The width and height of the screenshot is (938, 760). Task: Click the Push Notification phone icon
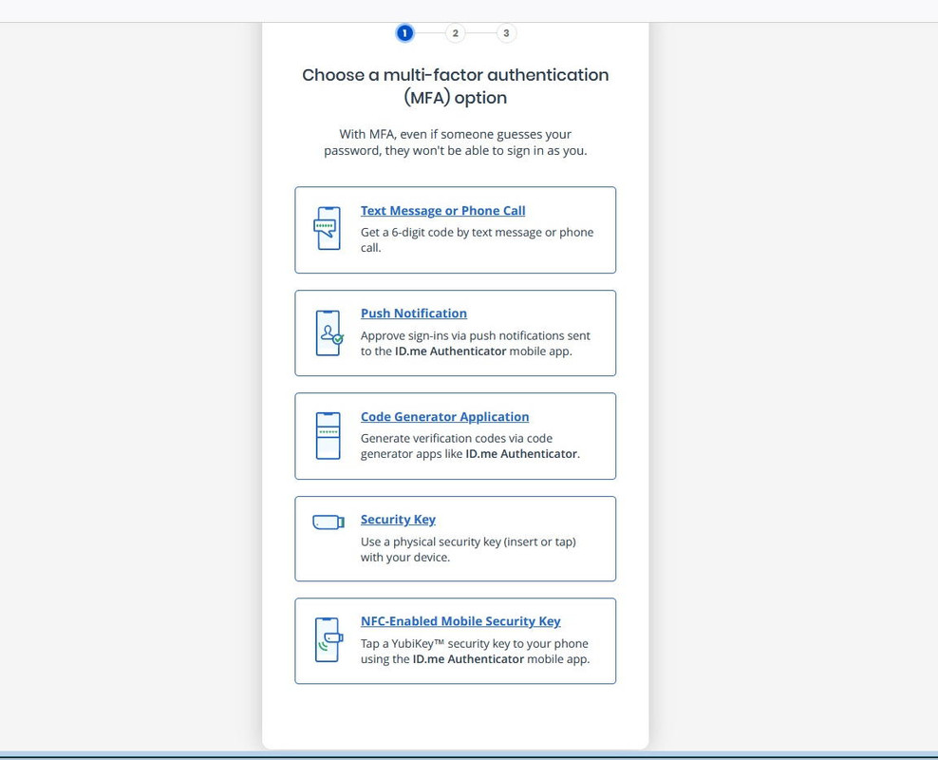[329, 332]
